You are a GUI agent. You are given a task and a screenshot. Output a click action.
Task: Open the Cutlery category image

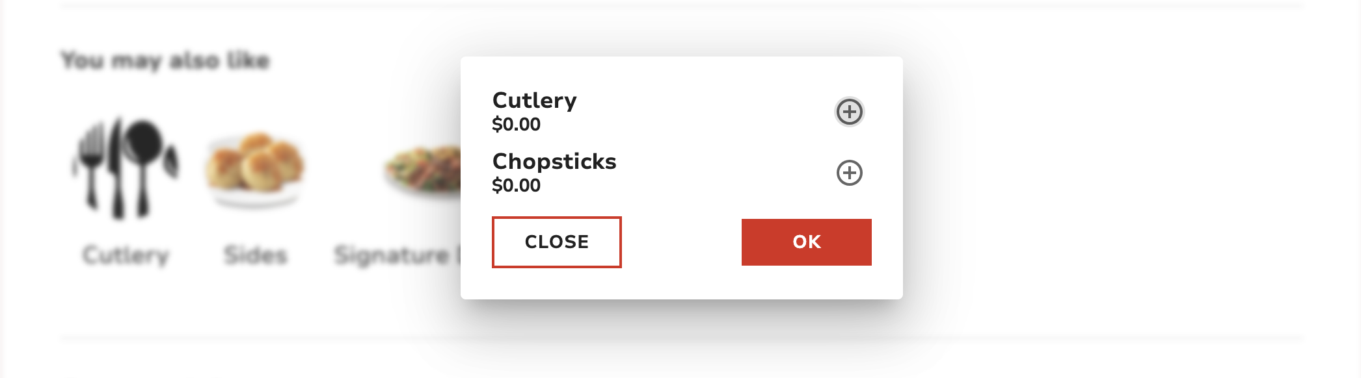click(125, 168)
